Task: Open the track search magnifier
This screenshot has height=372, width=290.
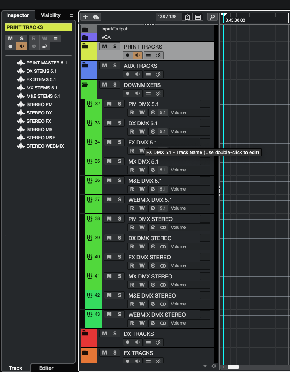Action: (212, 17)
